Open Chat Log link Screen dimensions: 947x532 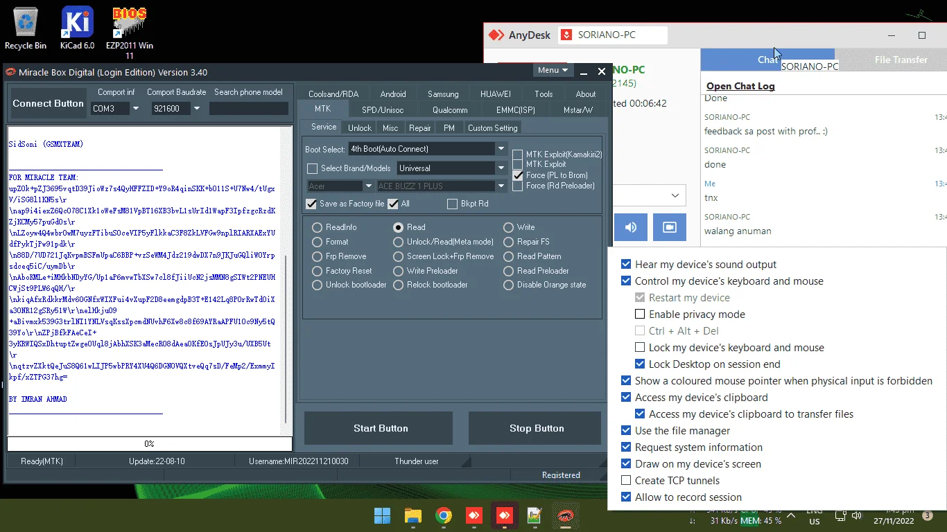[x=740, y=86]
